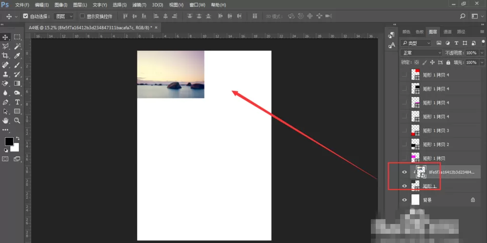Close the A4纸 document tab
Image resolution: width=487 pixels, height=243 pixels.
(x=156, y=28)
